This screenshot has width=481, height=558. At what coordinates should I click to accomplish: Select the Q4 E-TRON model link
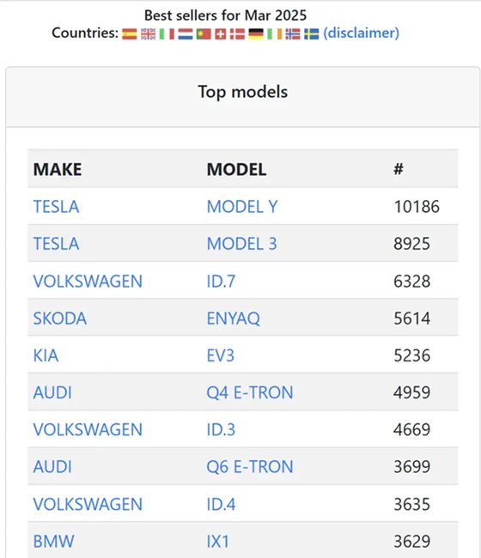[x=250, y=392]
